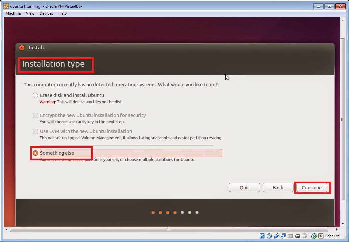Click the vertical scrollbar up arrow

tap(343, 20)
